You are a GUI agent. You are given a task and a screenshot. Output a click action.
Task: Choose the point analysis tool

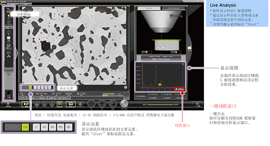coord(8,32)
